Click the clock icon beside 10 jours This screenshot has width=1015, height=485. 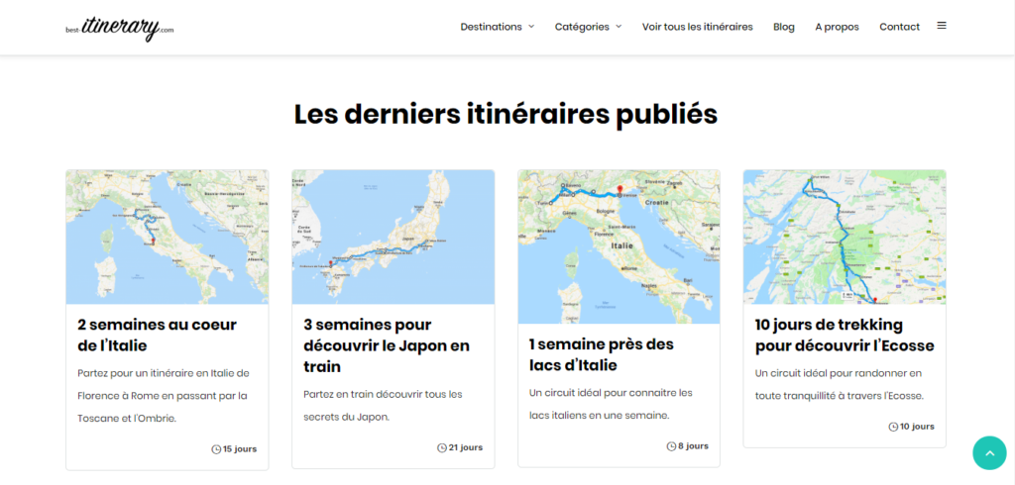[893, 427]
